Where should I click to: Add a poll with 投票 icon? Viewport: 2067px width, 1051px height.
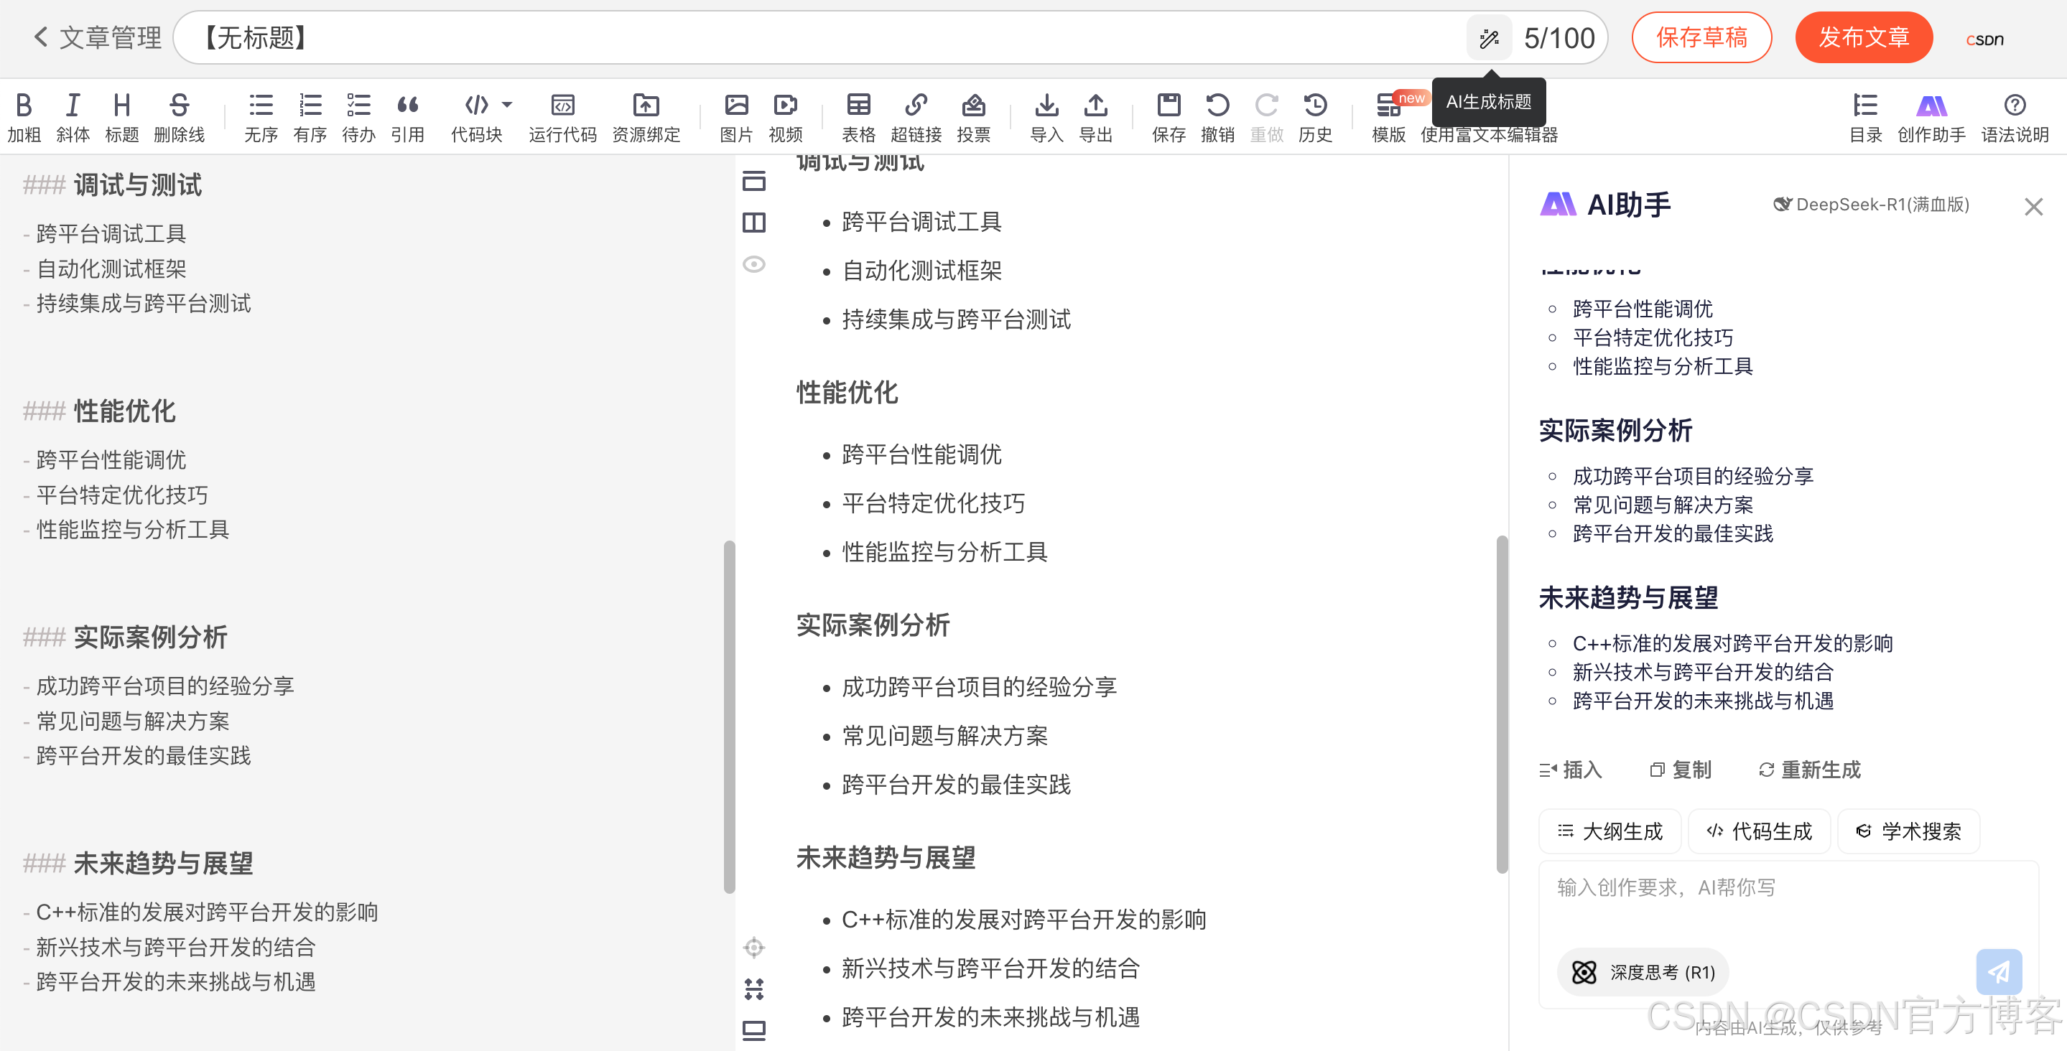973,106
